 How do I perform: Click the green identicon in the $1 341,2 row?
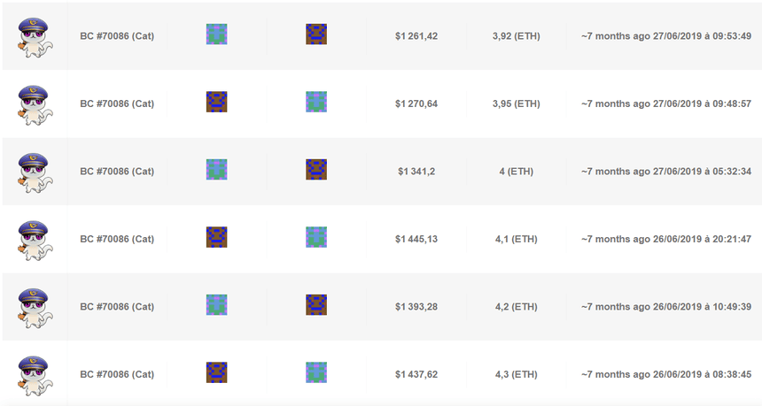pyautogui.click(x=217, y=170)
